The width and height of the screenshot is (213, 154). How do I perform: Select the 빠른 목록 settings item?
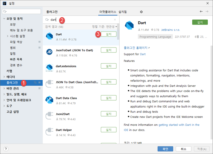[16, 59]
